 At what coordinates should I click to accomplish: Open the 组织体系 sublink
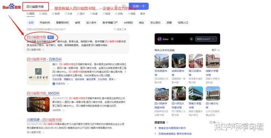pos(80,79)
